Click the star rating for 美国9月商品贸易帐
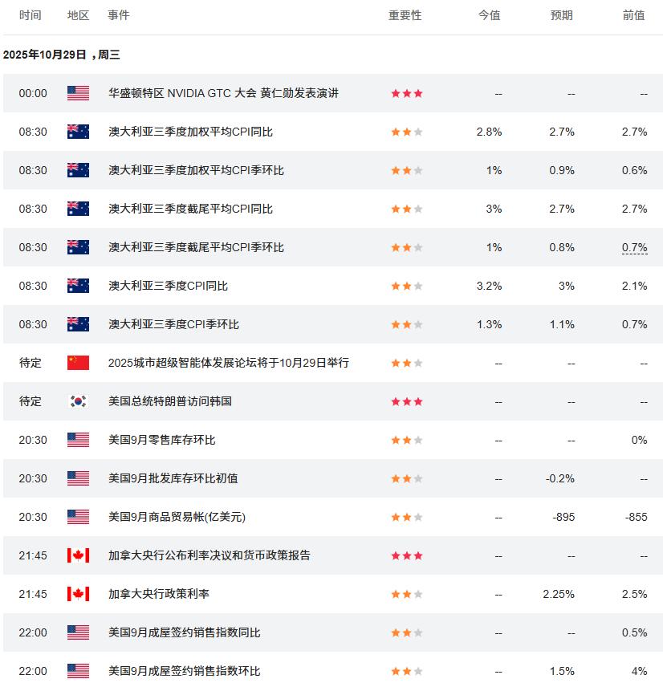 406,517
